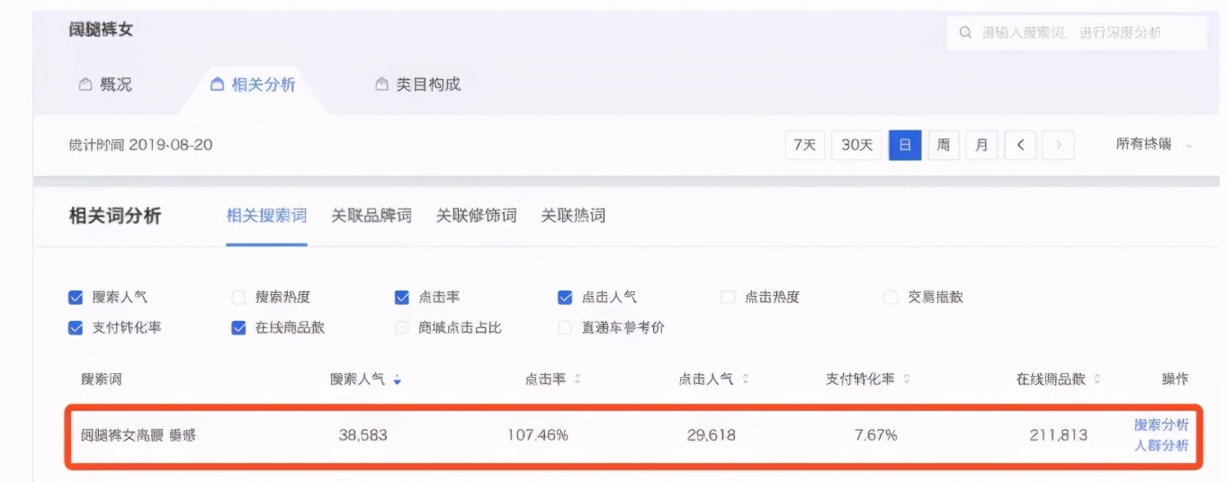Click keyword 阔腿裤女高腰 垂感 cell
The height and width of the screenshot is (482, 1227).
139,435
